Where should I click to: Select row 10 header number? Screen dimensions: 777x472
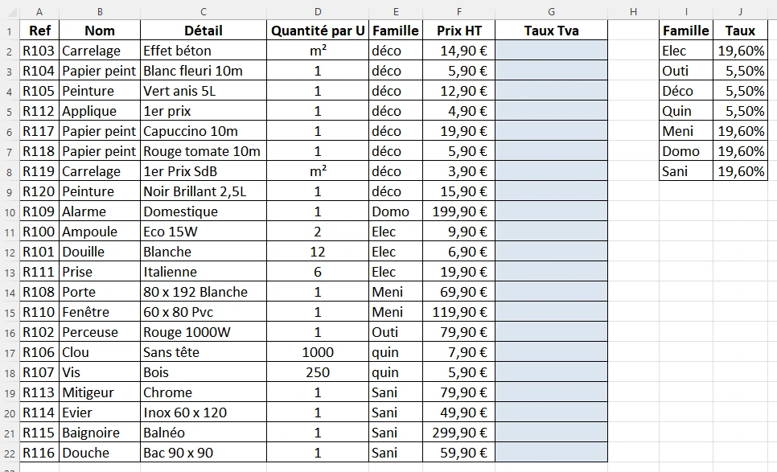tap(10, 211)
